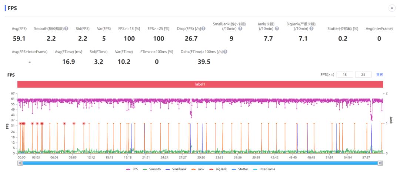The height and width of the screenshot is (172, 400).
Task: Edit the FPS threshold field showing 18
Action: coord(344,74)
